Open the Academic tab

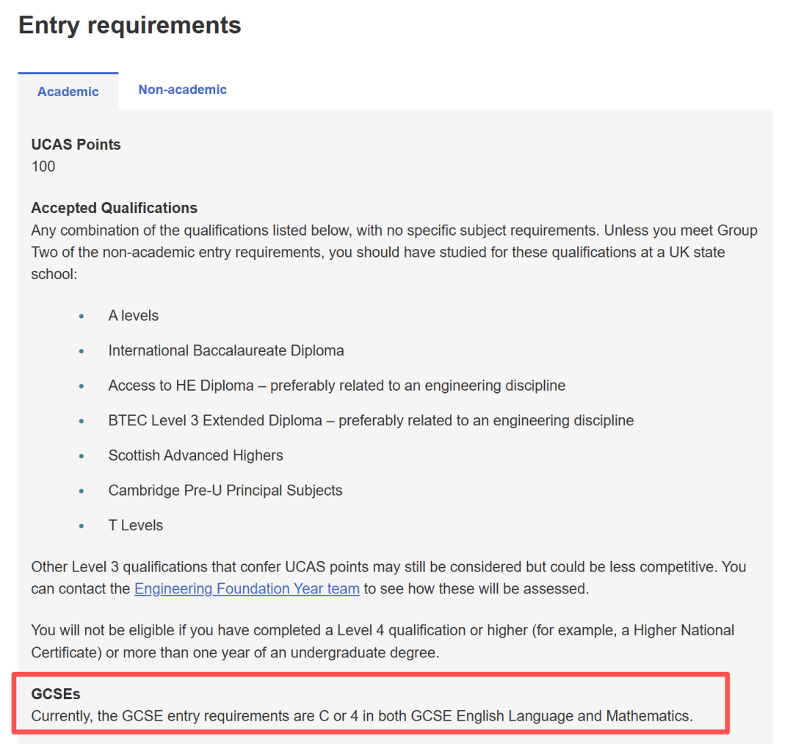[68, 92]
